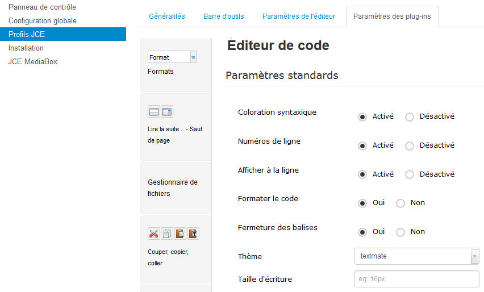The width and height of the screenshot is (484, 292).
Task: Select Profils JCE in sidebar
Action: 63,34
